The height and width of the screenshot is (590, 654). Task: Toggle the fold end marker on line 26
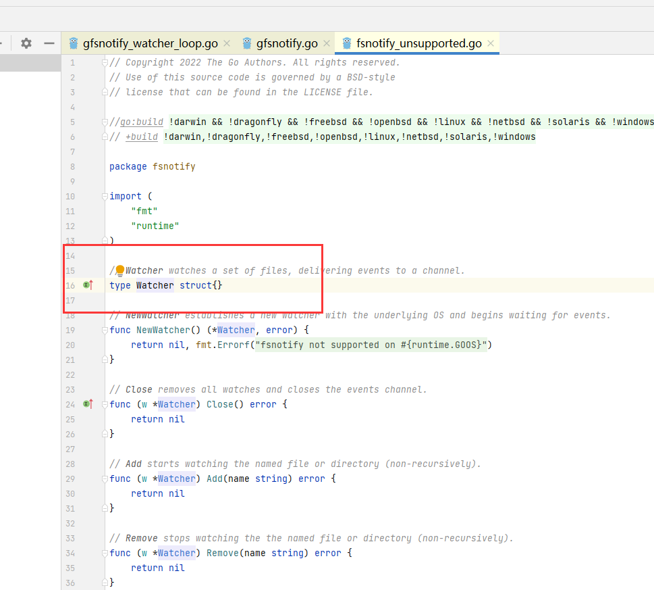click(105, 434)
